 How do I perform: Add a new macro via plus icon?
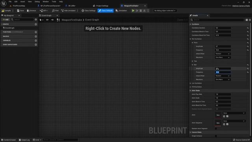click(36, 36)
